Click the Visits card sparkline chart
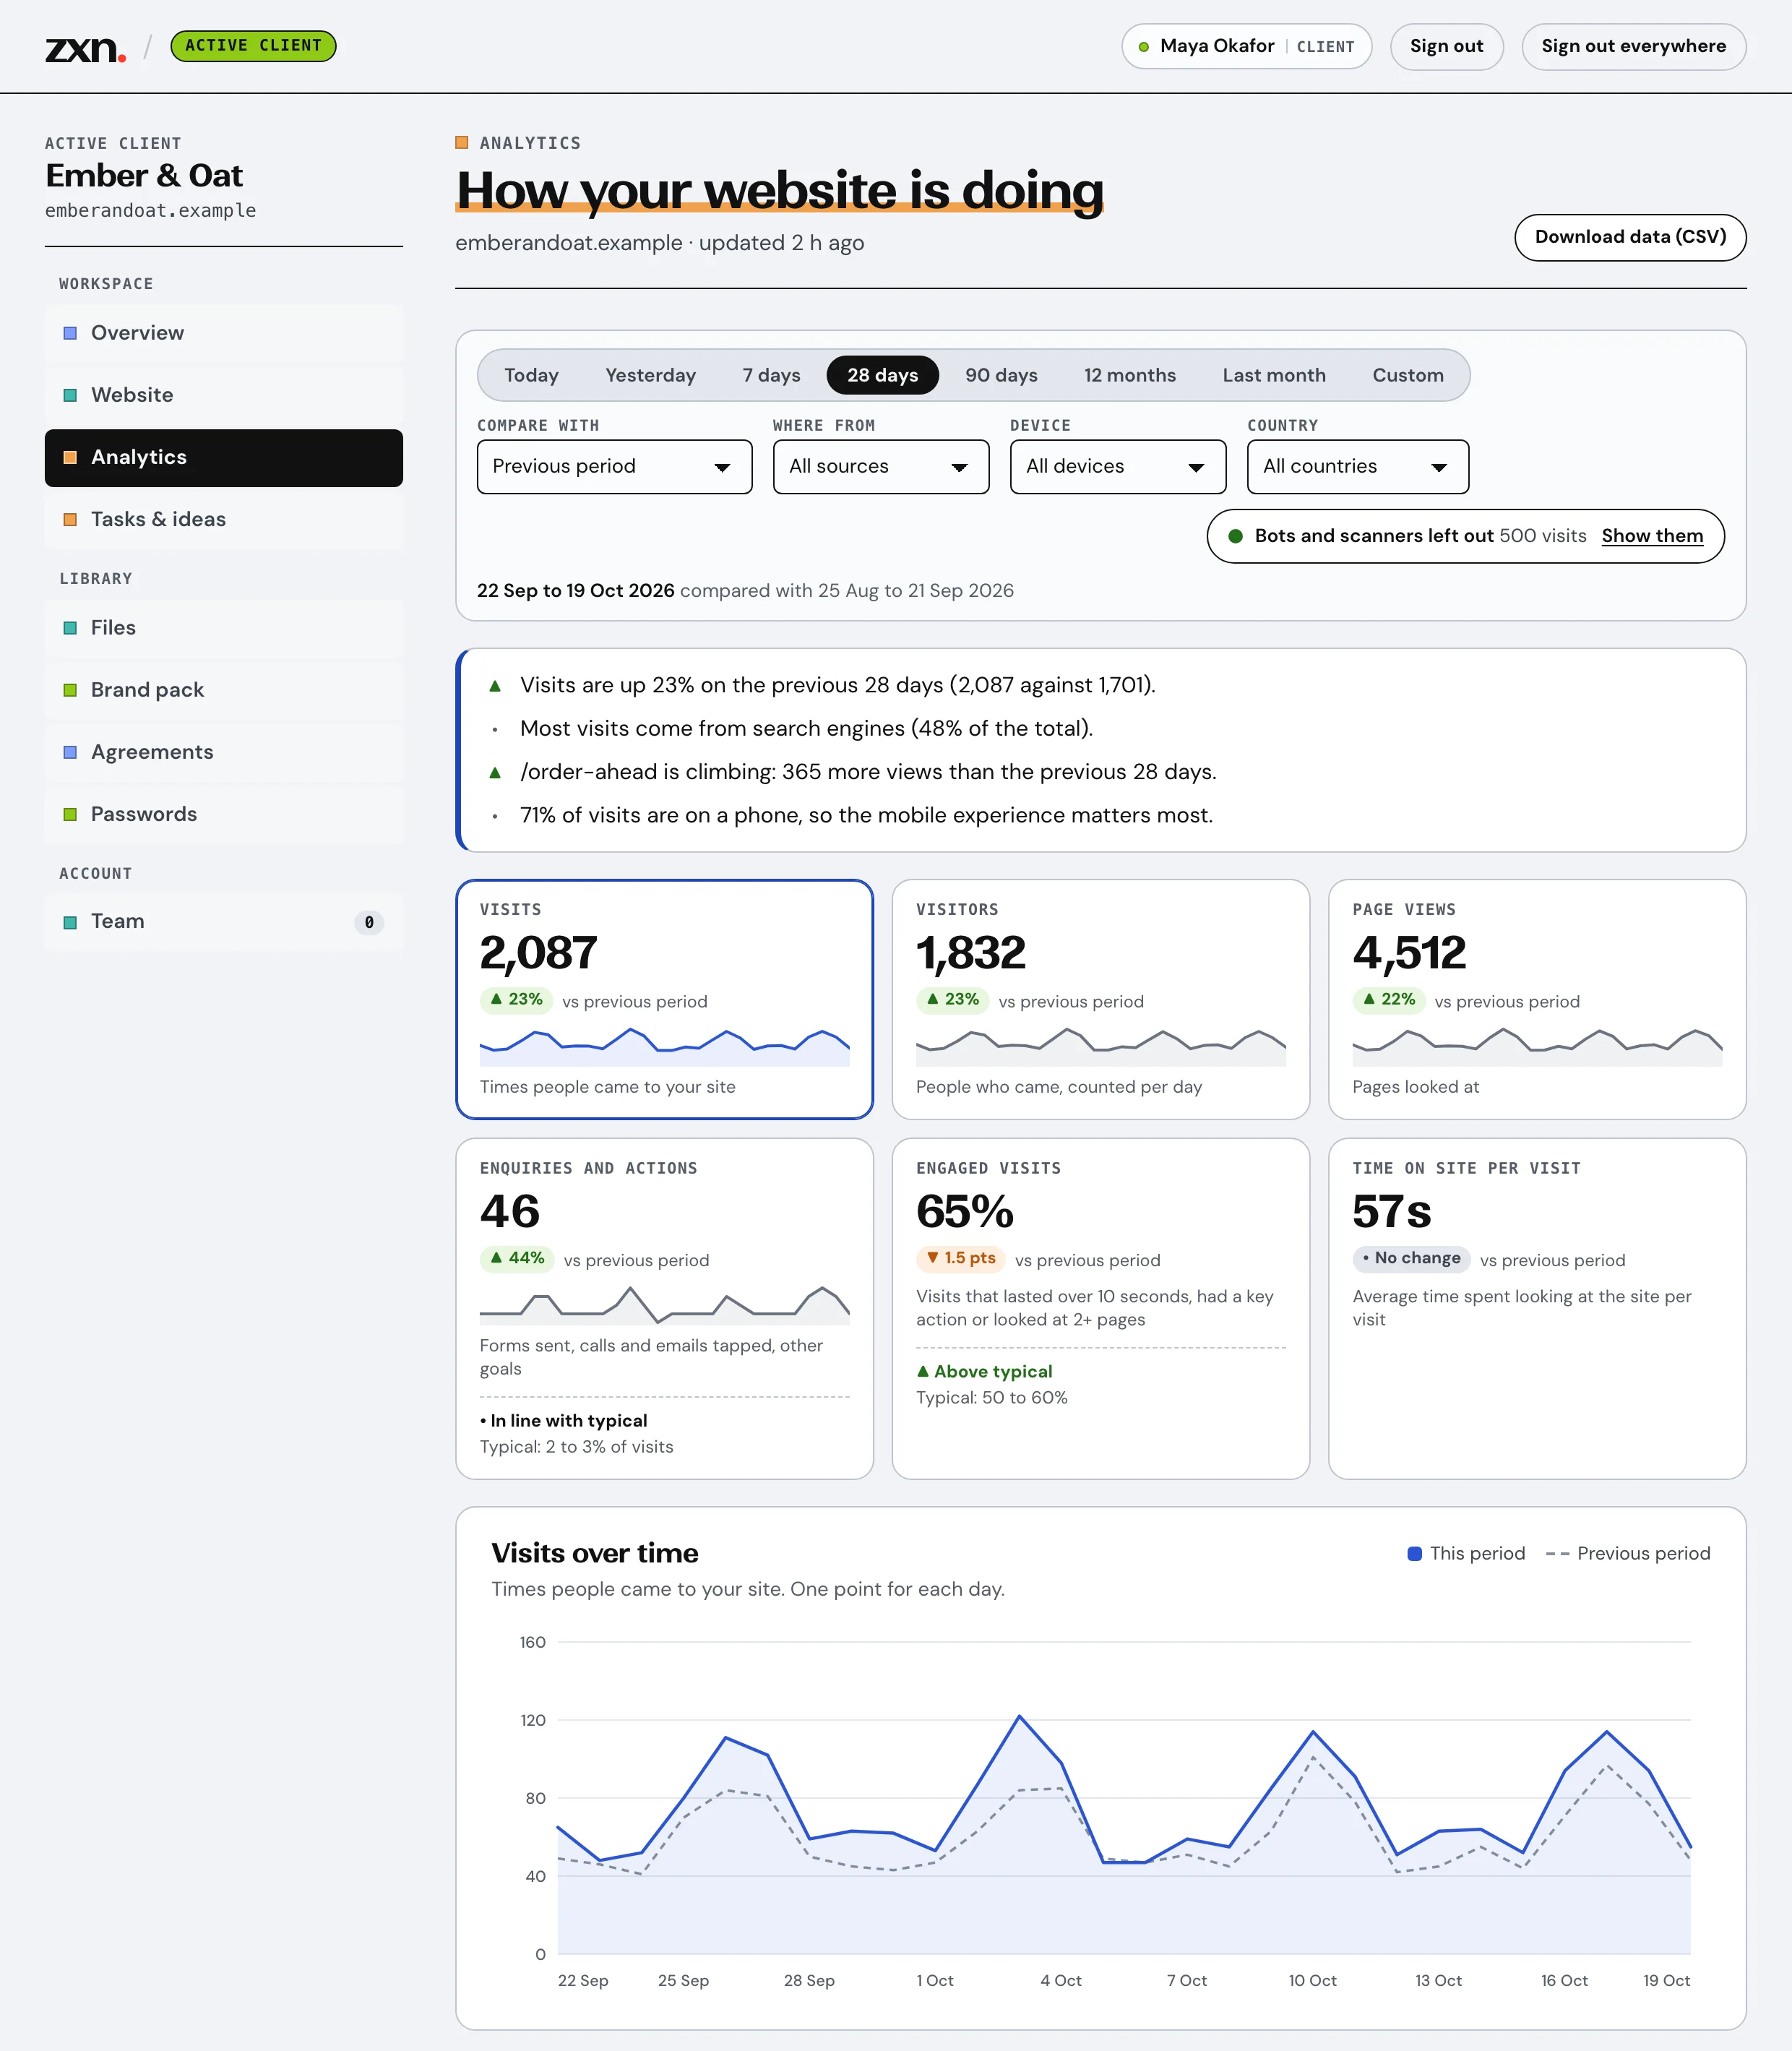The image size is (1792, 2051). pos(665,1046)
